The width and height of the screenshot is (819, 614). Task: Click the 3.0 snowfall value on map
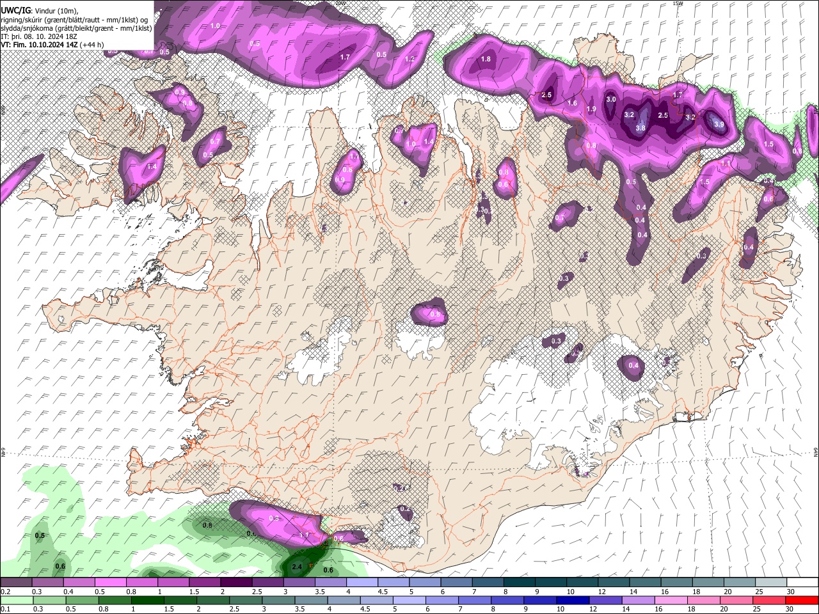pos(611,99)
